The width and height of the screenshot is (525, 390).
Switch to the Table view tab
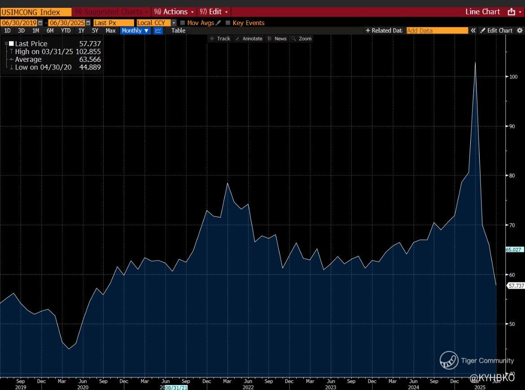pos(178,30)
